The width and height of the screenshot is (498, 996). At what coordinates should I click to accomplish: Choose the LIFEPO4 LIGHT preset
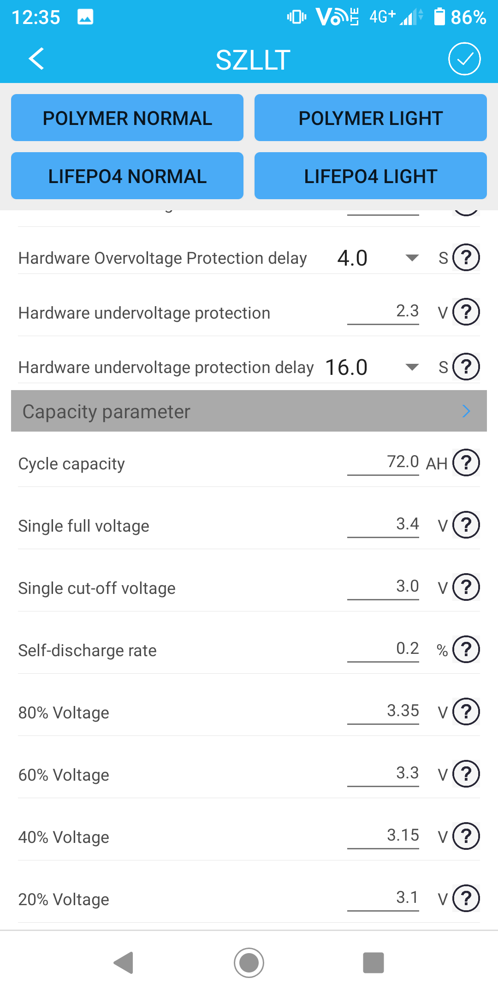tap(371, 176)
